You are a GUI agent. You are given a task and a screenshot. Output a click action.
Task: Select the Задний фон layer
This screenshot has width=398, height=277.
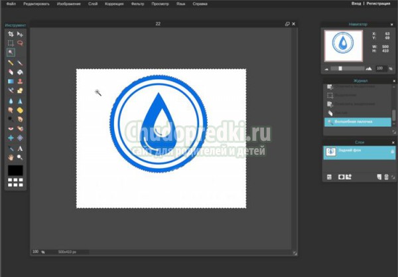point(359,153)
